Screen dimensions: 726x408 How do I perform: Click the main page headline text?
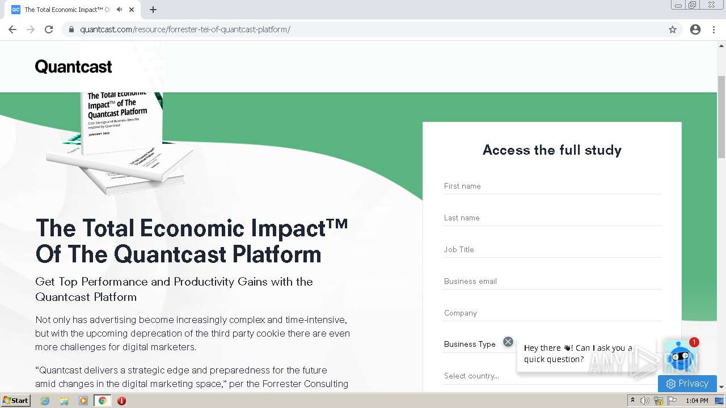click(x=192, y=241)
